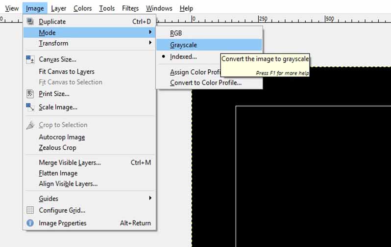Choose Scale Image...
This screenshot has width=391, height=247.
(x=89, y=107)
